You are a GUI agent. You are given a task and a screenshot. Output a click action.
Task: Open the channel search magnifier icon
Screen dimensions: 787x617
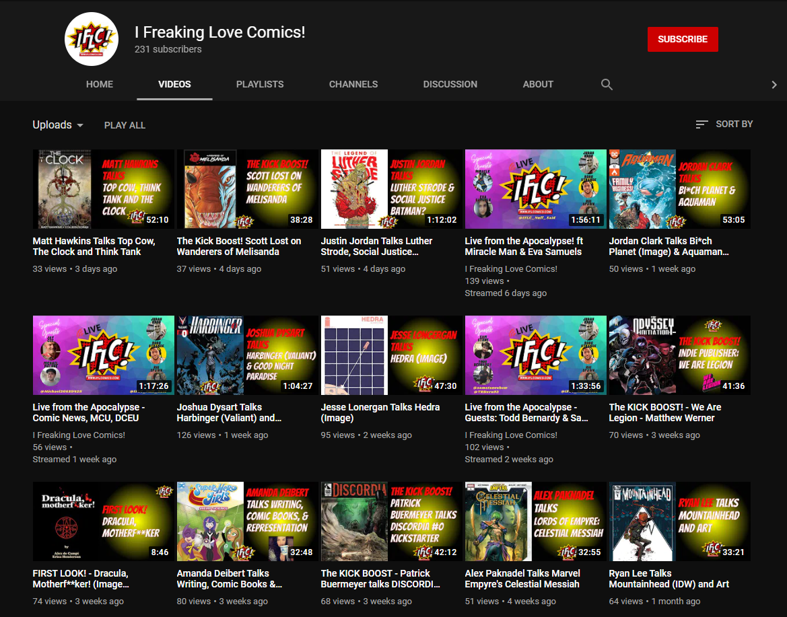tap(607, 84)
